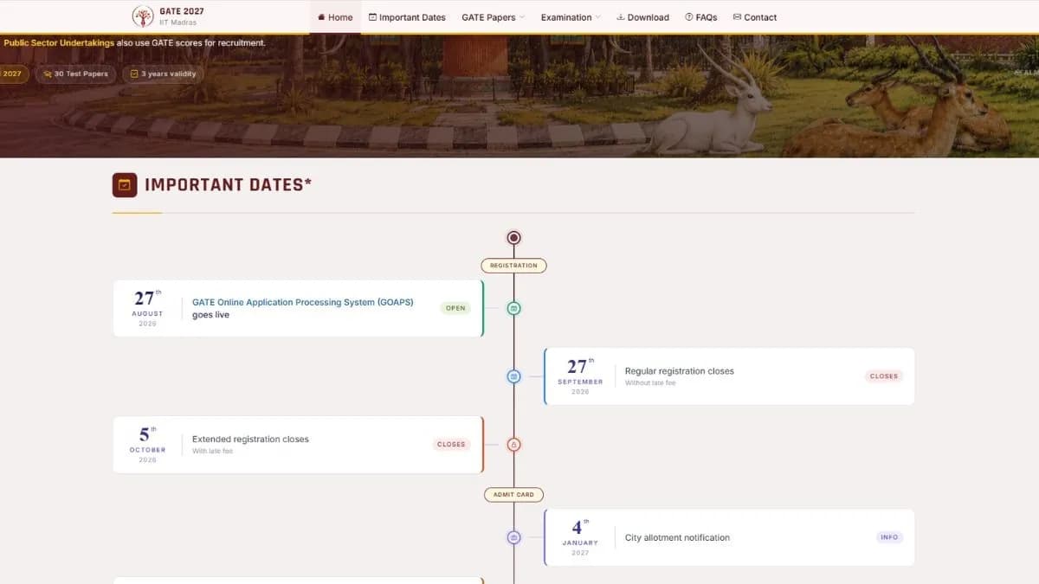The image size is (1039, 584).
Task: Expand the GATE Papers dropdown menu
Action: 493,17
